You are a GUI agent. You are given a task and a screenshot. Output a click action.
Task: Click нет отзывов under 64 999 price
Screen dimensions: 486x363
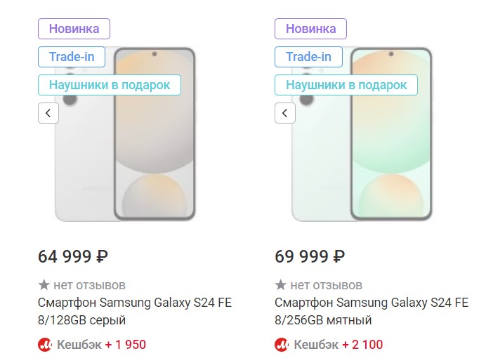(x=90, y=285)
